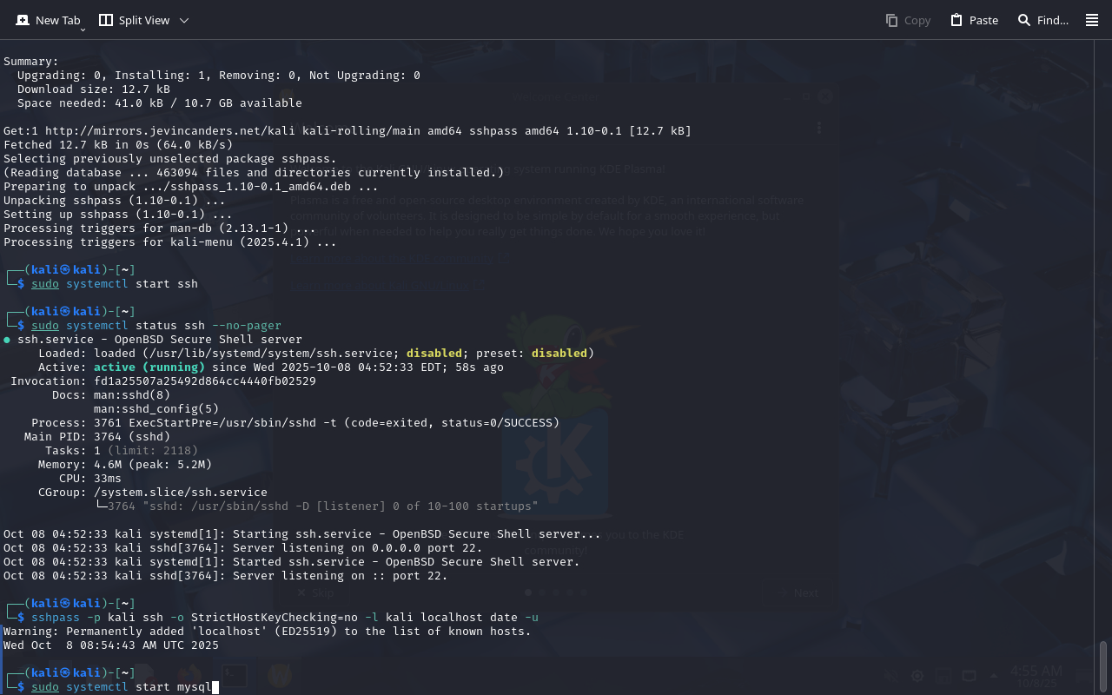The image size is (1112, 695).
Task: Click the UTC date output line
Action: pyautogui.click(x=111, y=645)
